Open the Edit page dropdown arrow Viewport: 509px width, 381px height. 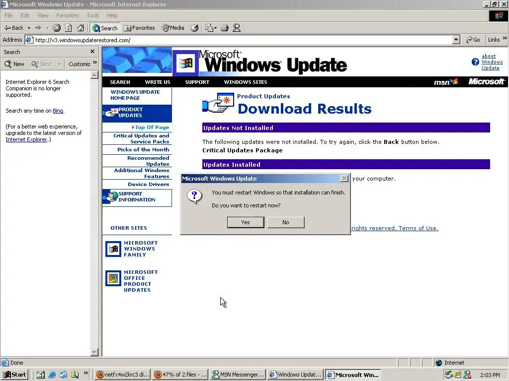pyautogui.click(x=215, y=28)
